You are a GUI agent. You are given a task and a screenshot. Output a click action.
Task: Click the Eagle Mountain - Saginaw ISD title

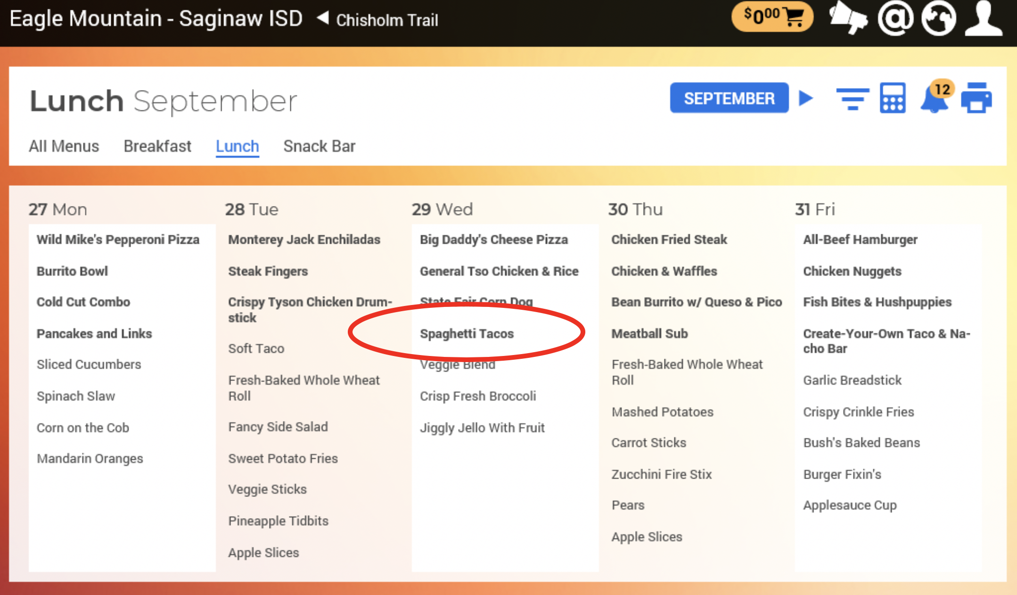click(156, 19)
